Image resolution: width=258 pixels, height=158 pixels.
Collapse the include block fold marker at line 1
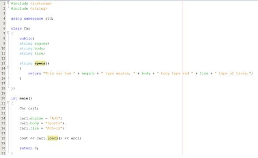pos(8,3)
